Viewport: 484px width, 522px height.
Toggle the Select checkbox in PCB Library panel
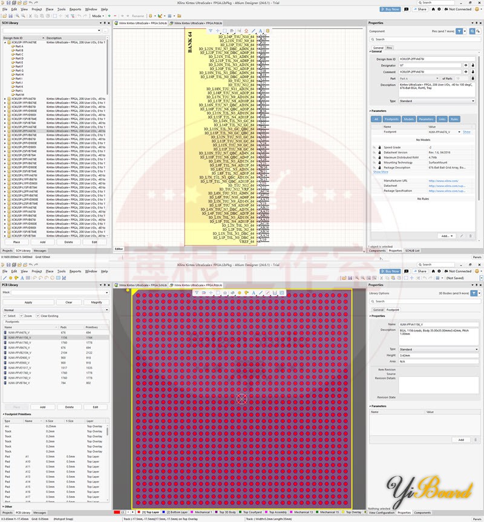pyautogui.click(x=5, y=316)
